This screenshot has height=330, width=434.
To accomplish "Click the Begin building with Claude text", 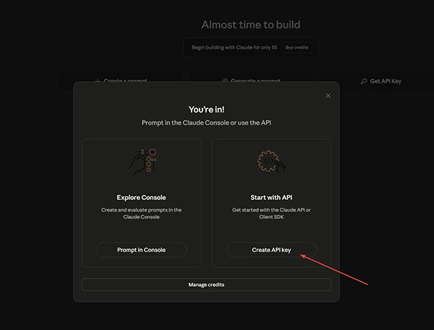I will click(232, 47).
